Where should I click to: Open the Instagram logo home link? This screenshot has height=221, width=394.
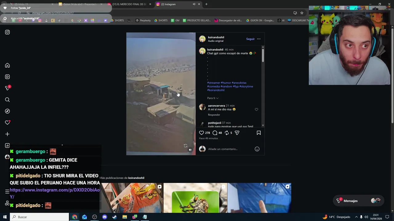[x=7, y=32]
